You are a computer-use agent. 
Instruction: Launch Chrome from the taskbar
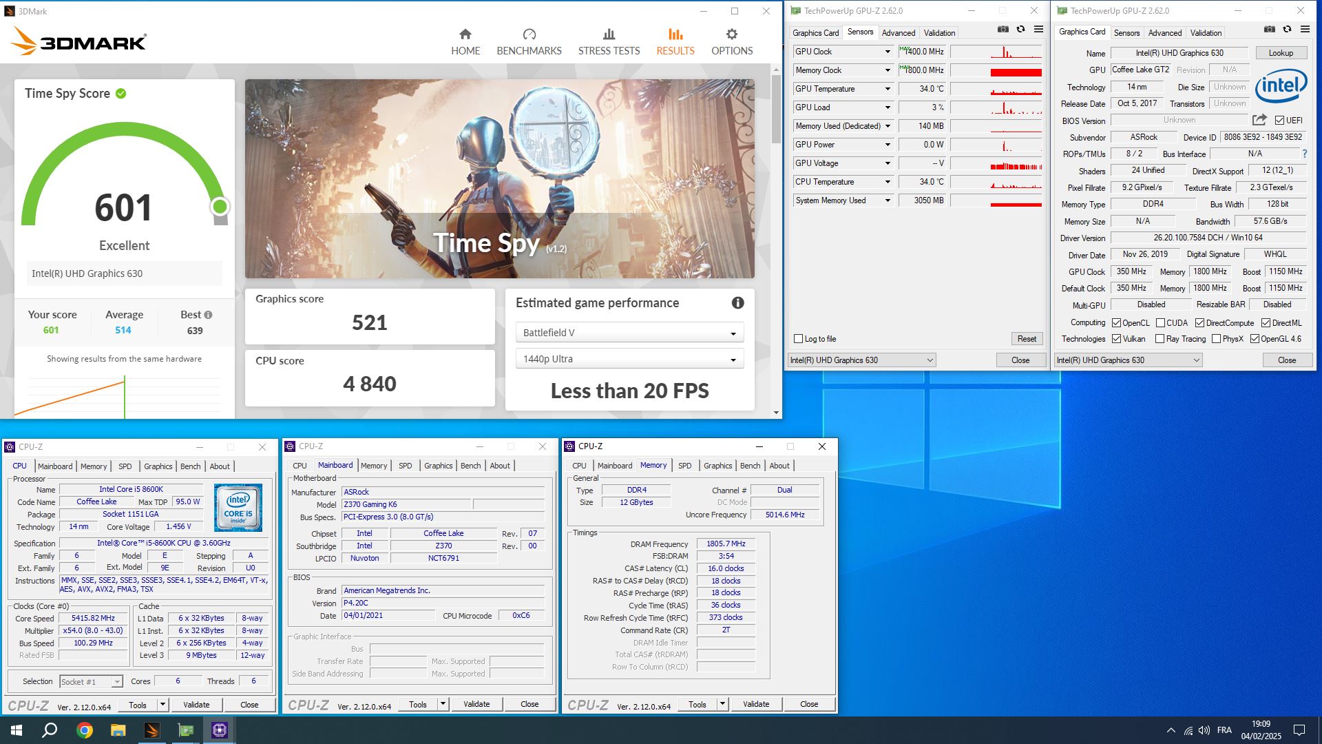pos(85,730)
